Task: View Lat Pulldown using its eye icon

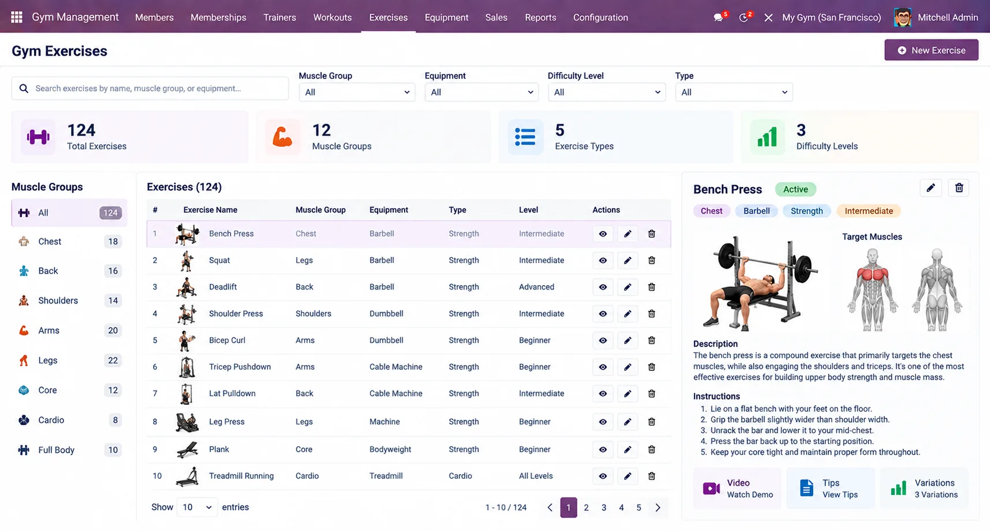Action: (603, 393)
